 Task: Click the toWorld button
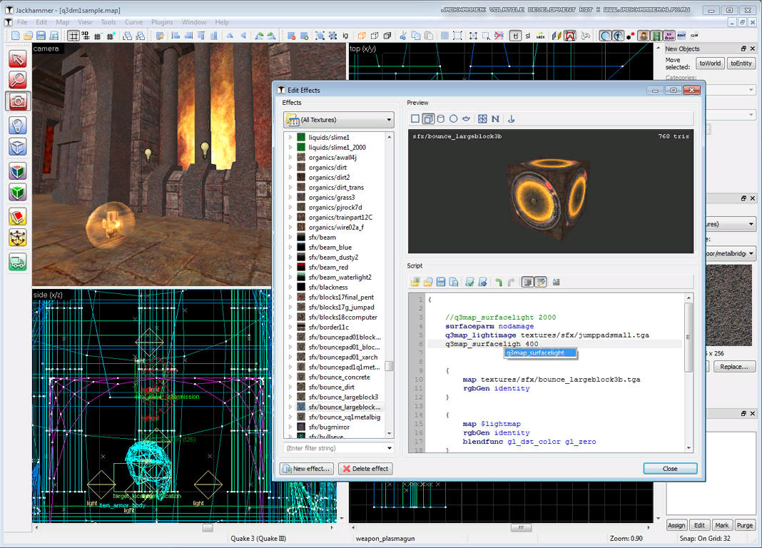[710, 64]
